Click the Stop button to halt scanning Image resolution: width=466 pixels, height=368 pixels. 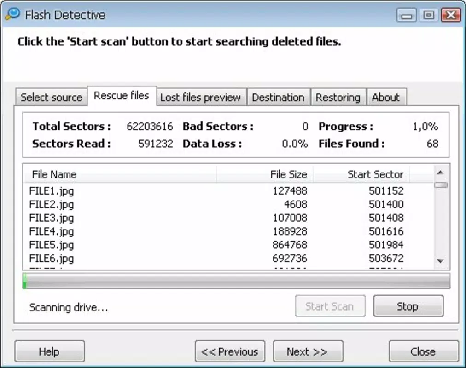click(408, 306)
